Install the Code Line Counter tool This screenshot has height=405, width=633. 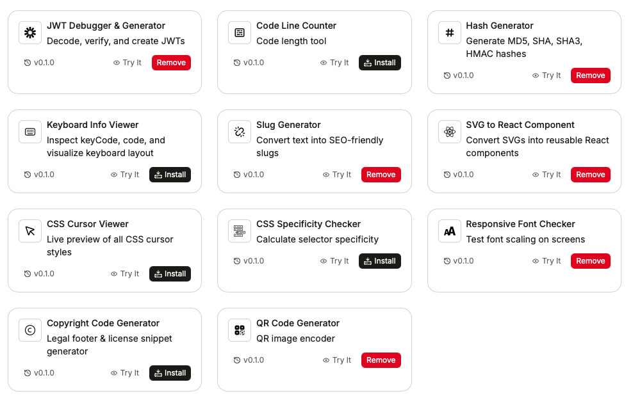coord(379,63)
